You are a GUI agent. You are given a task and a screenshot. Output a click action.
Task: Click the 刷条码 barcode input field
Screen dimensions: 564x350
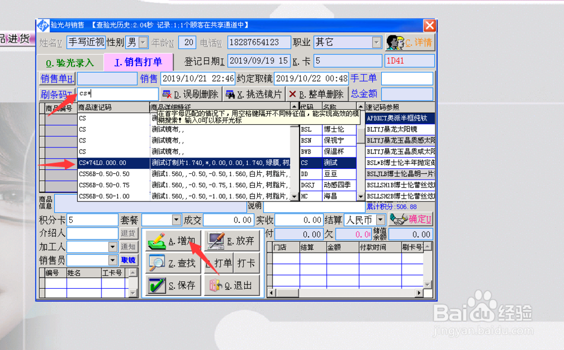[118, 94]
